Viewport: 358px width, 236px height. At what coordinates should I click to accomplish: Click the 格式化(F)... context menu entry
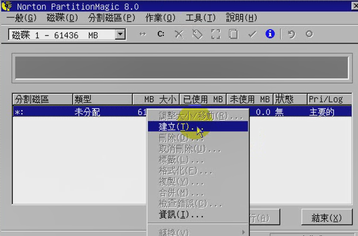click(x=198, y=171)
